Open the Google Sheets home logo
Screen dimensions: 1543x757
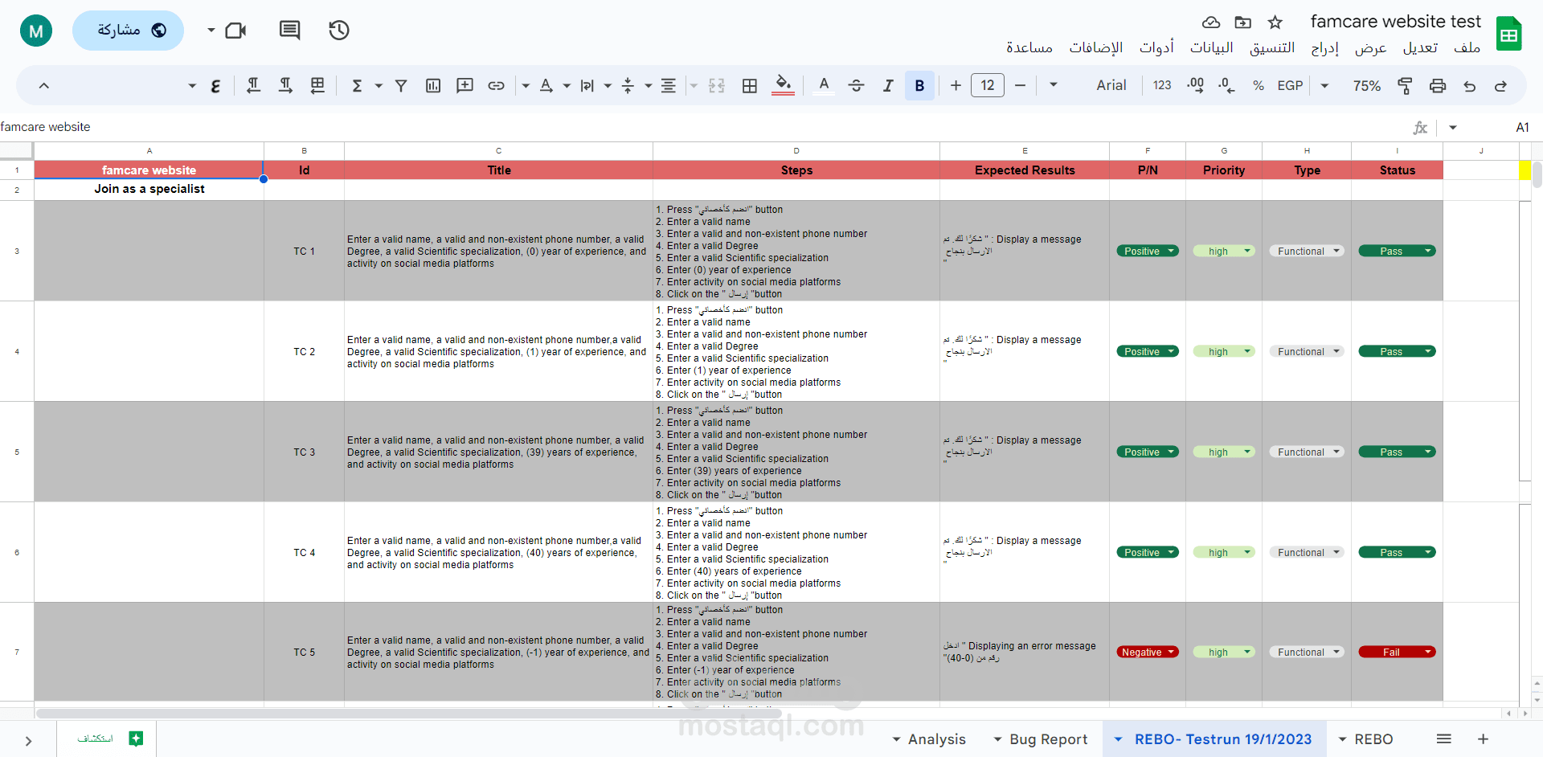click(x=1508, y=34)
